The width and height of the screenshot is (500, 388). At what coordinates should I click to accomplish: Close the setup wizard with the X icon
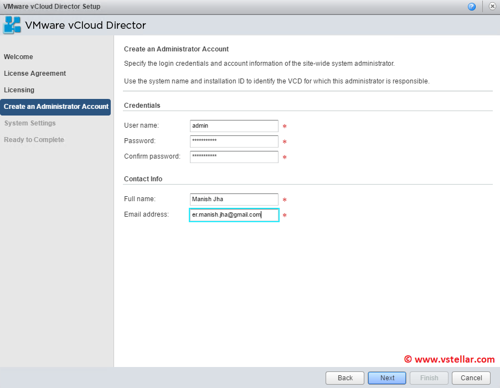(492, 7)
